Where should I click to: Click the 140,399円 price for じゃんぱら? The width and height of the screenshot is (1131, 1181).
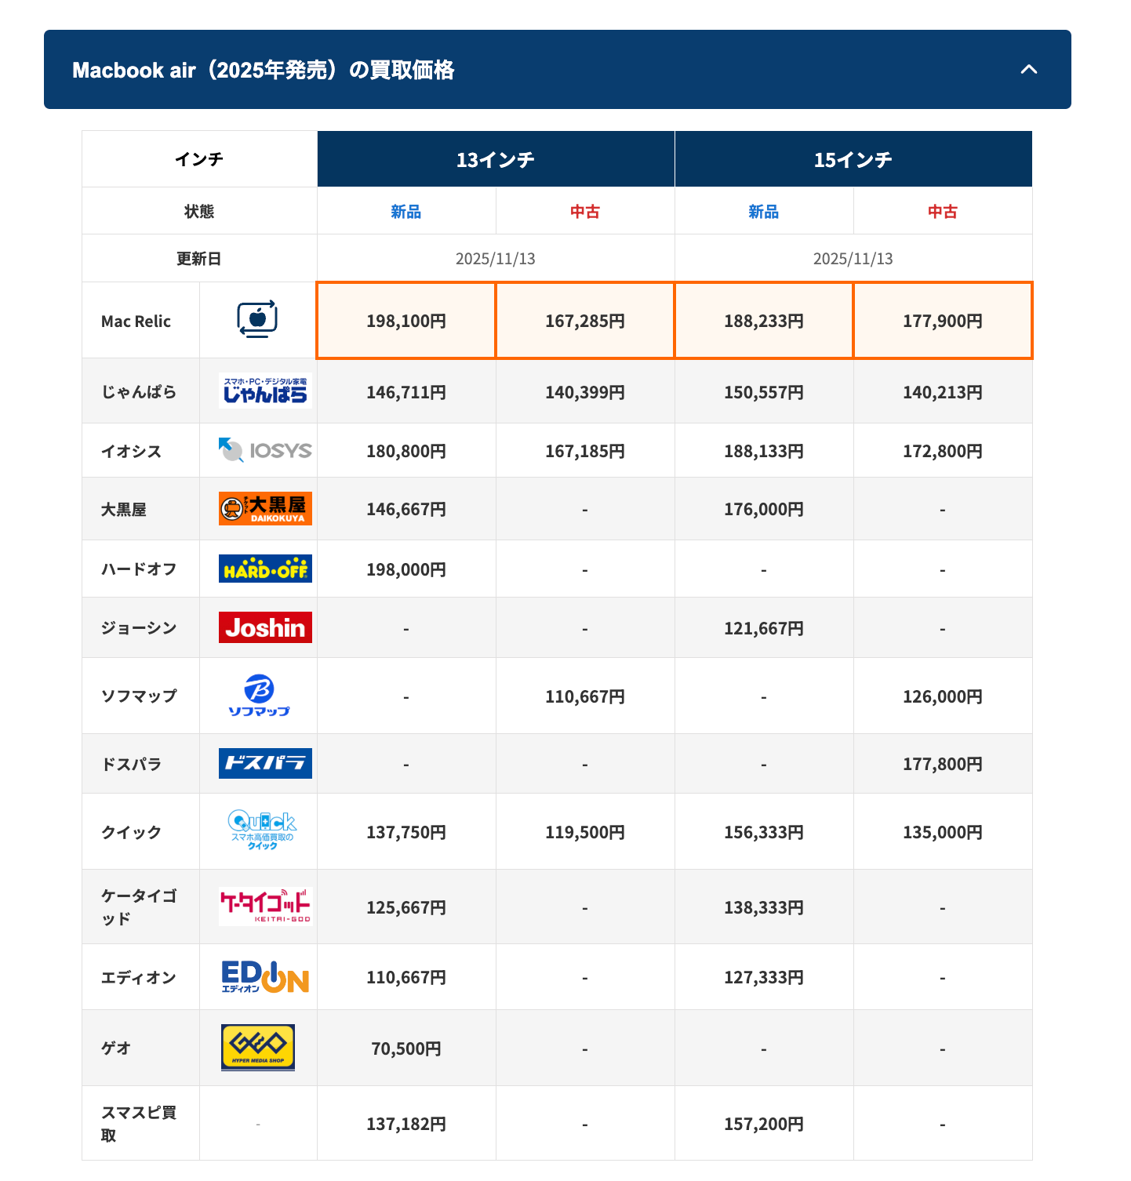coord(585,392)
